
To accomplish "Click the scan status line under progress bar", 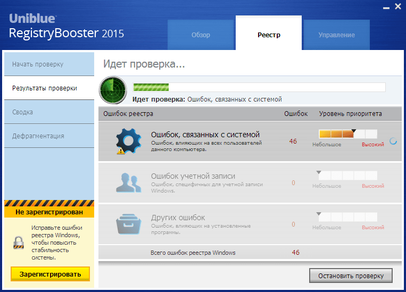I will point(207,99).
